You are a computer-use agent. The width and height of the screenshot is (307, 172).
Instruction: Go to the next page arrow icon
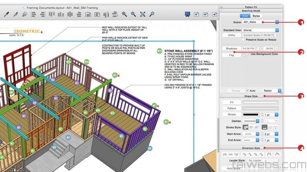214,15
